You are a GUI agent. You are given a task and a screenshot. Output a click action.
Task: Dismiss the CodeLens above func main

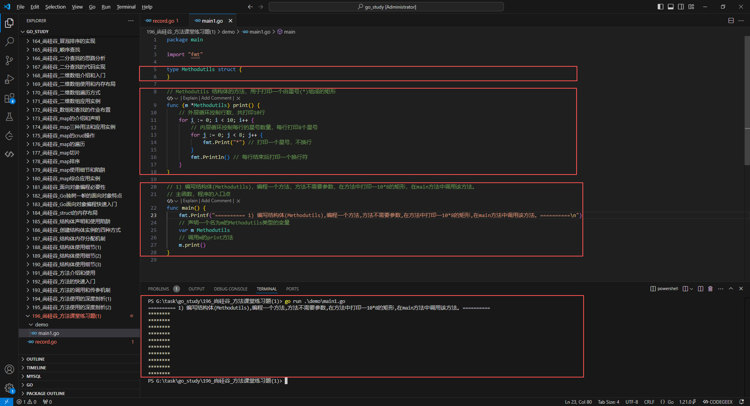pyautogui.click(x=238, y=201)
